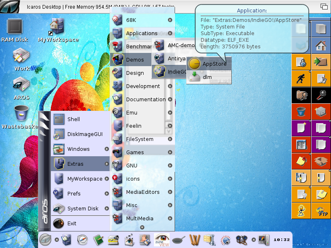Click the 'Icaros Desktop' title bar text
This screenshot has width=331, height=248.
44,7
